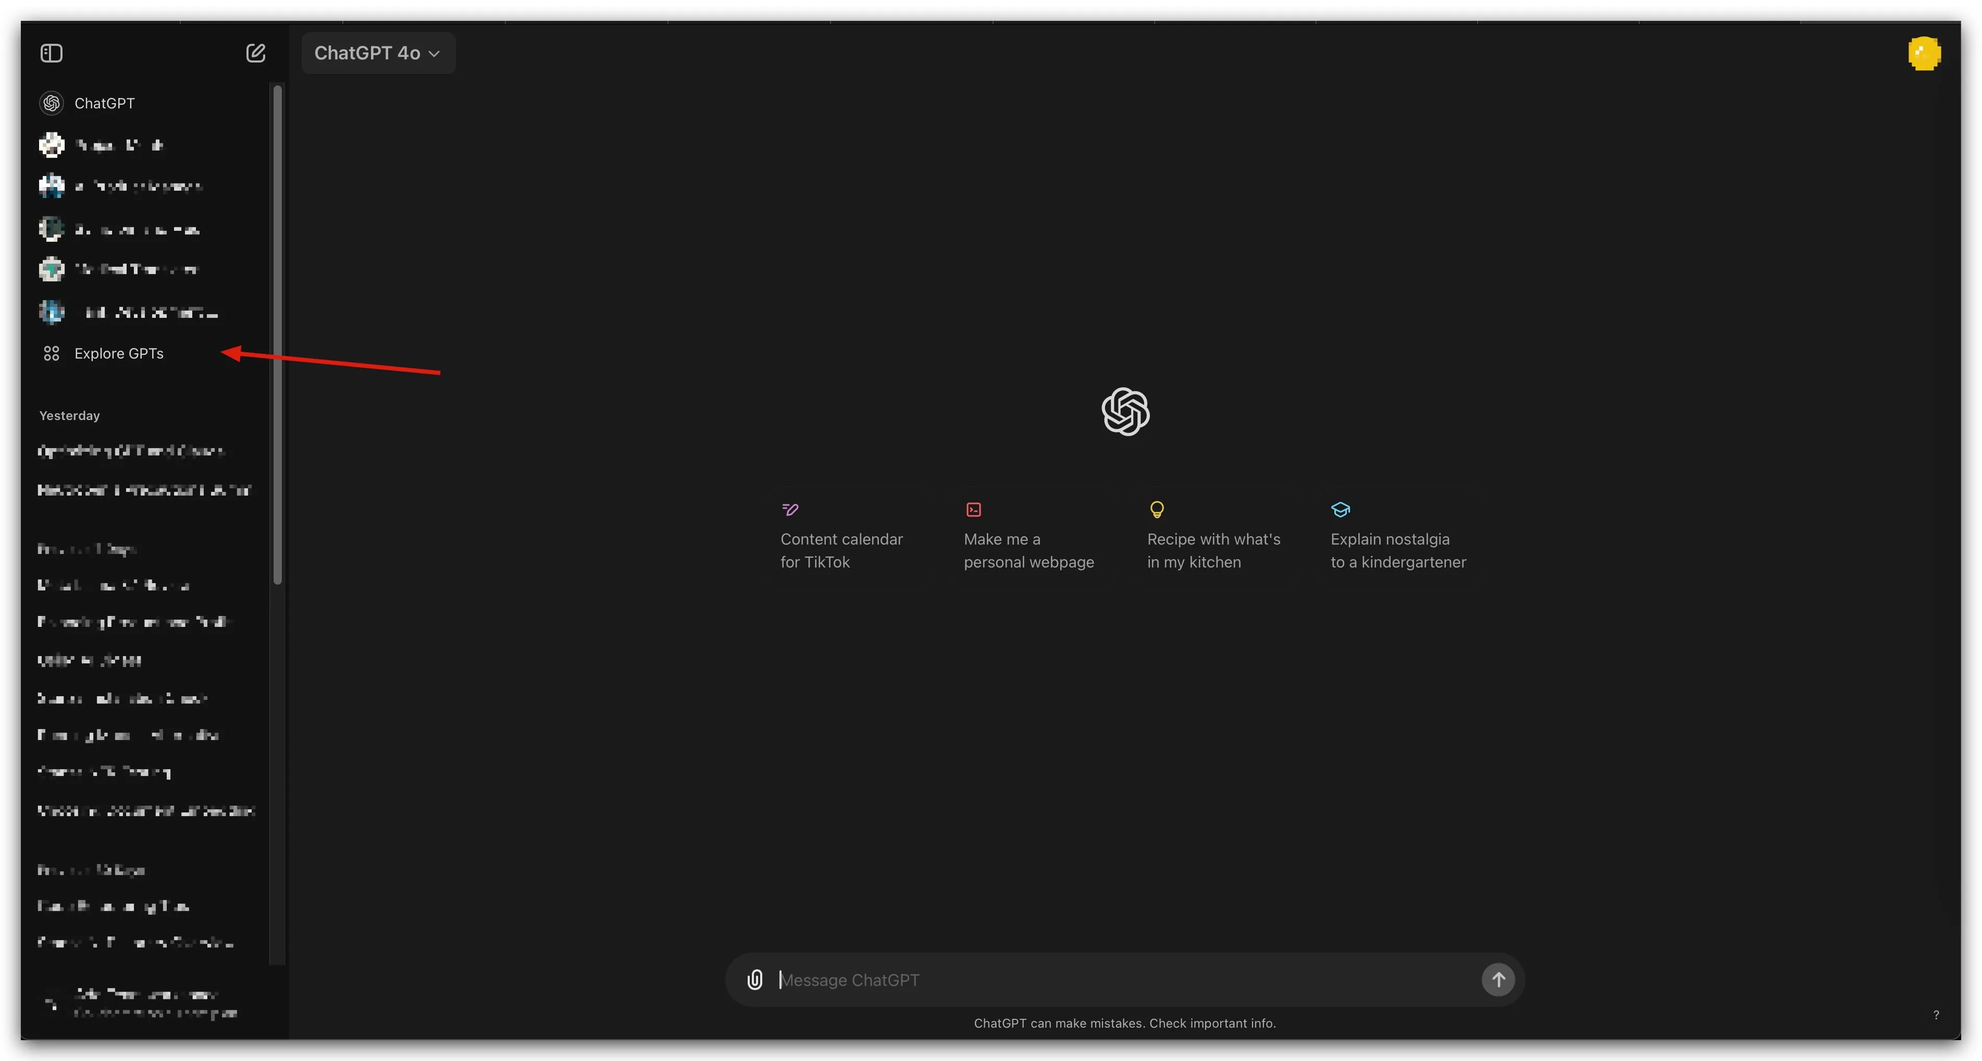Click the paperclip attach file icon
This screenshot has height=1061, width=1982.
[755, 979]
